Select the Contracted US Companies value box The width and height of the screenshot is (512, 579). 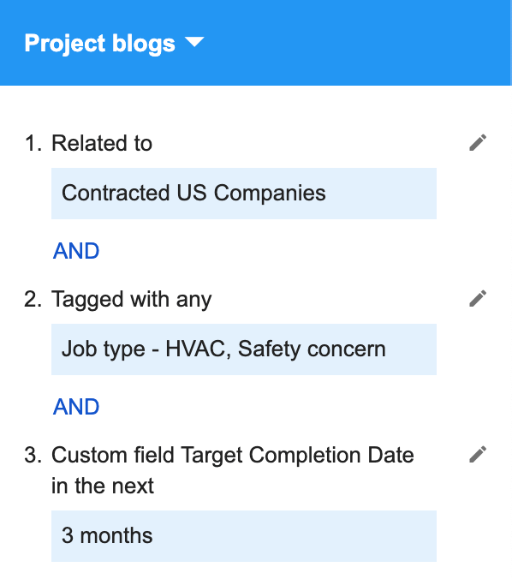coord(244,194)
